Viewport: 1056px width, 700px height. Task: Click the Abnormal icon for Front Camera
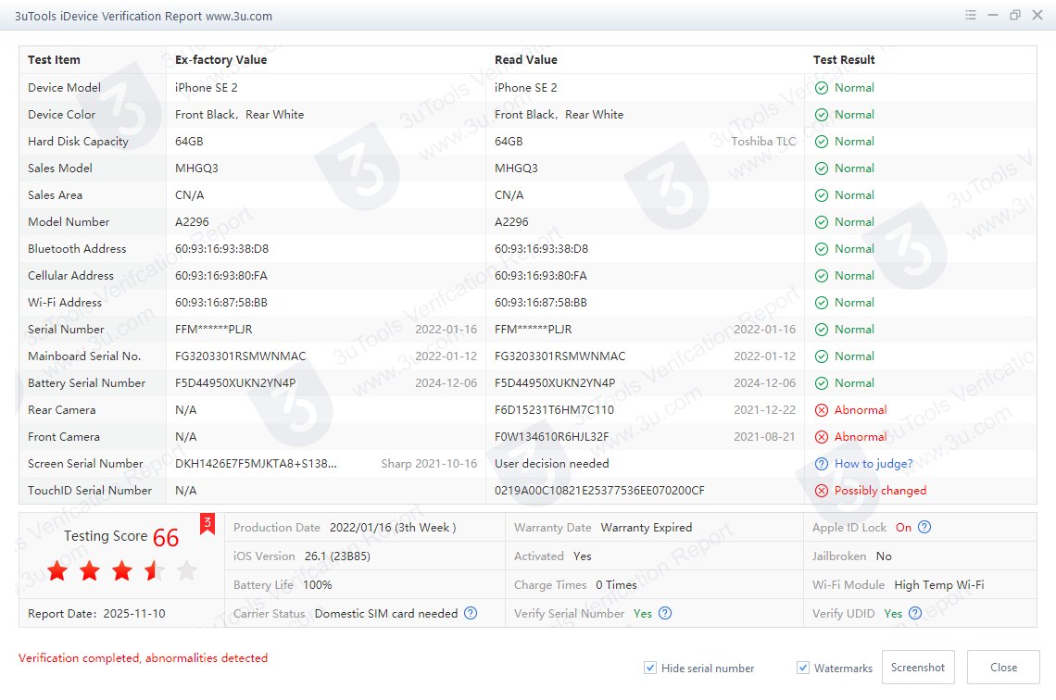pos(822,437)
